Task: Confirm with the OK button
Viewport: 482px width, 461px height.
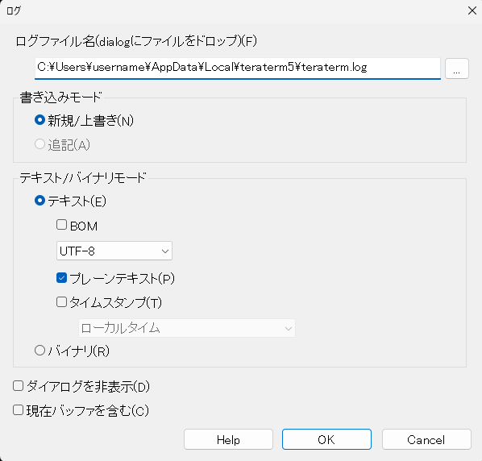Action: point(326,439)
